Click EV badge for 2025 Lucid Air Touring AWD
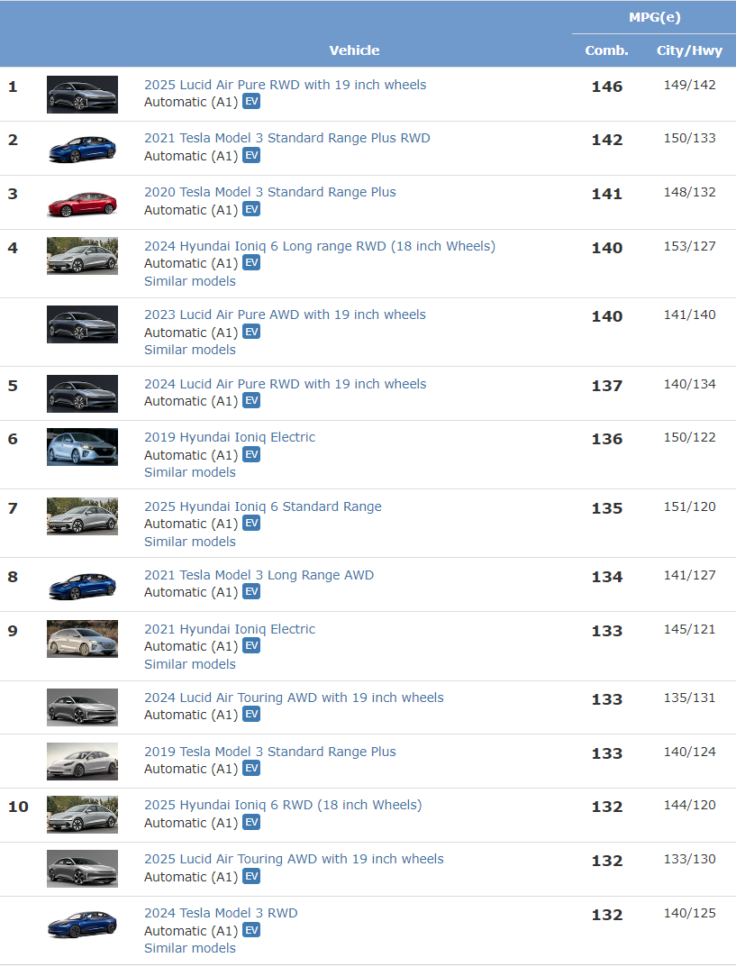The height and width of the screenshot is (967, 736). tap(250, 876)
